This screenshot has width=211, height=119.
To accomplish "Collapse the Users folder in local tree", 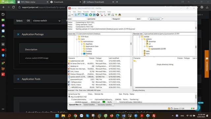I will click(76, 39).
